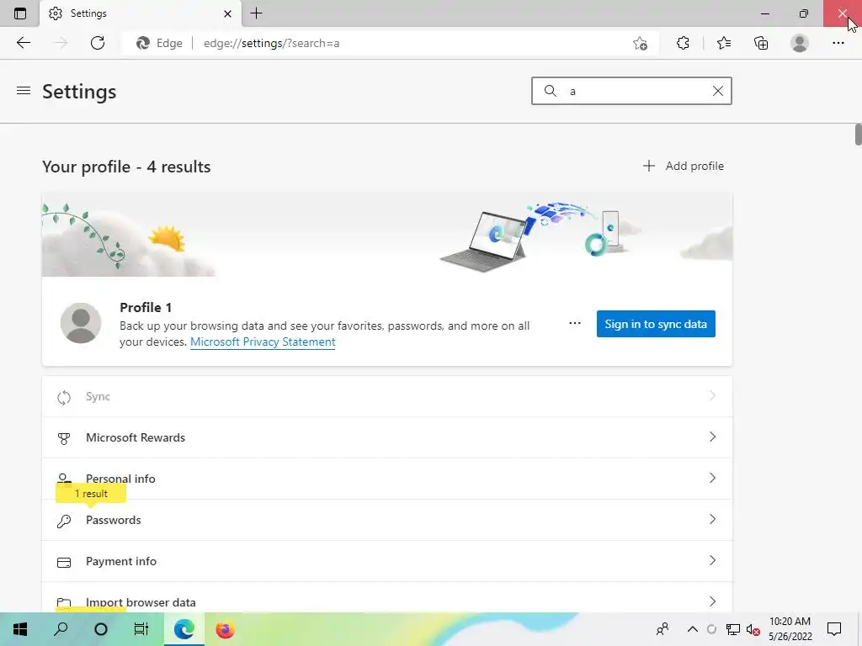Go back to previous page

point(23,43)
